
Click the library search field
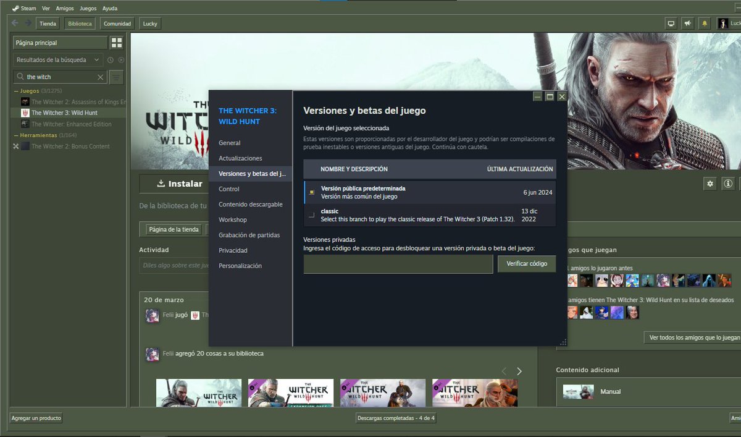click(x=59, y=77)
